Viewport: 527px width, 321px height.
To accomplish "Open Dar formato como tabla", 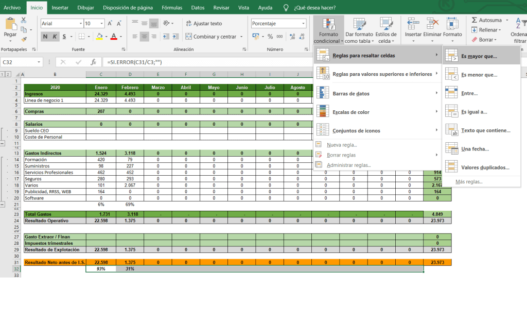I will (359, 30).
